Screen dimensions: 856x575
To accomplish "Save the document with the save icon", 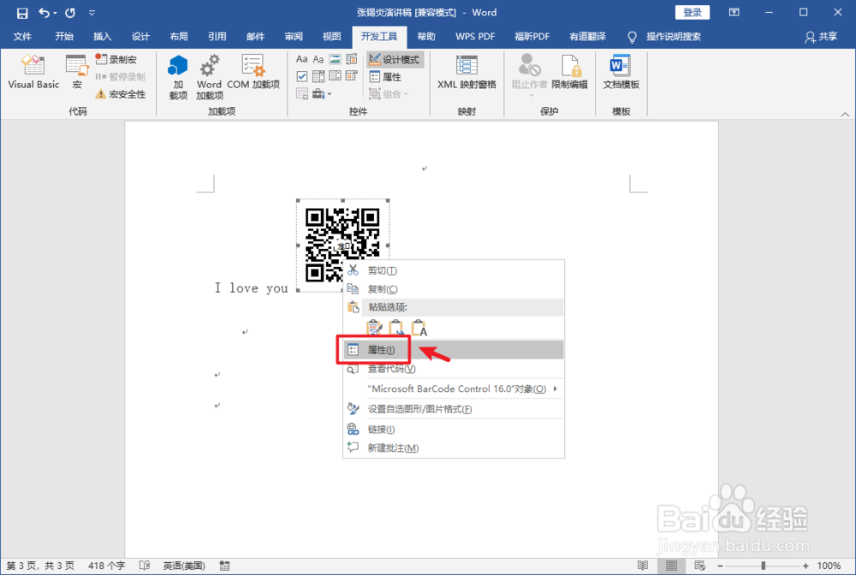I will 22,13.
